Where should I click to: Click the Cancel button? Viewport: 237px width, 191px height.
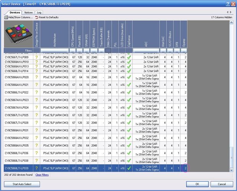pos(219,184)
